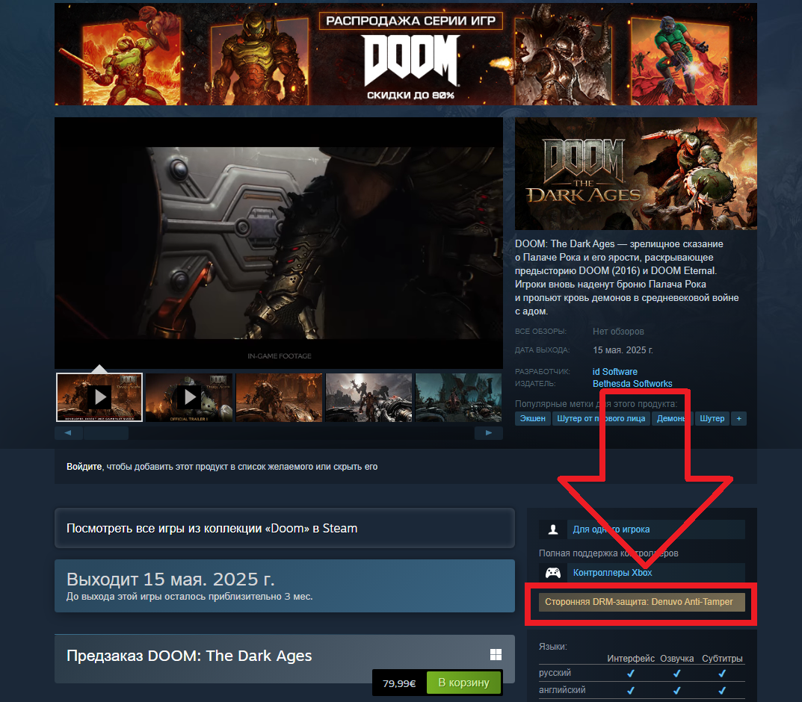Open the third screenshot thumbnail with demon

279,397
